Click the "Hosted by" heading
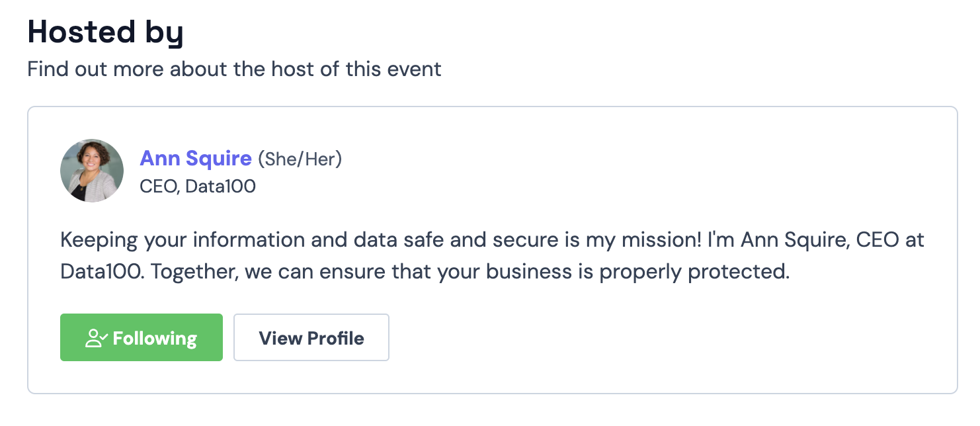Image resolution: width=980 pixels, height=426 pixels. click(x=105, y=32)
